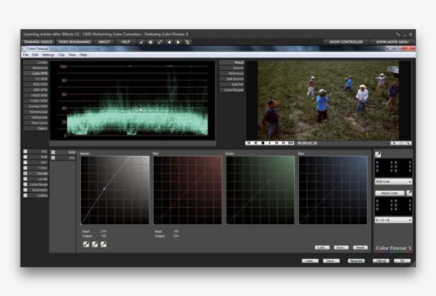Select the arrow pointer tool under preview

[394, 143]
